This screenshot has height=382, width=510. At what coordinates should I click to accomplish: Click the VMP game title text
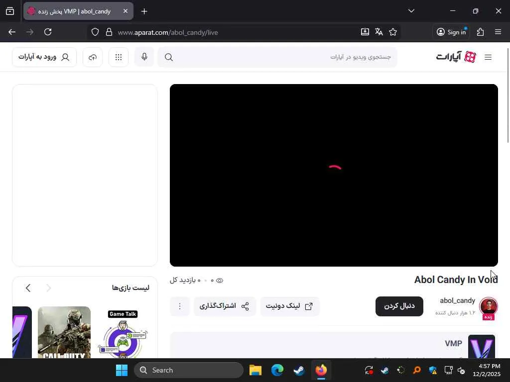pos(453,343)
